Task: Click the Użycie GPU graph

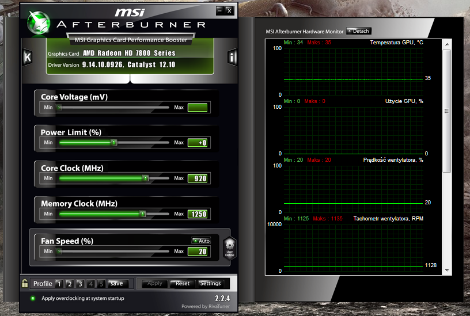Action: pos(353,130)
